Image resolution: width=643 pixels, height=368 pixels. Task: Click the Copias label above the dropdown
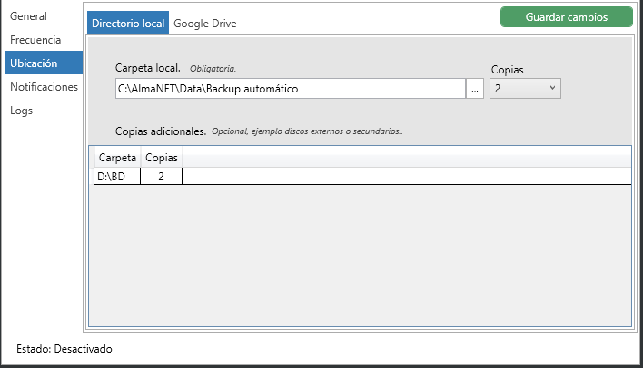click(x=507, y=70)
